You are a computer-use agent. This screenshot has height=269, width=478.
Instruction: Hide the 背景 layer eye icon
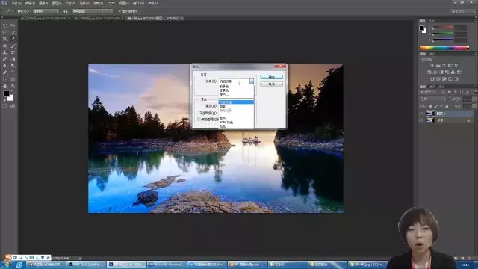(x=422, y=120)
